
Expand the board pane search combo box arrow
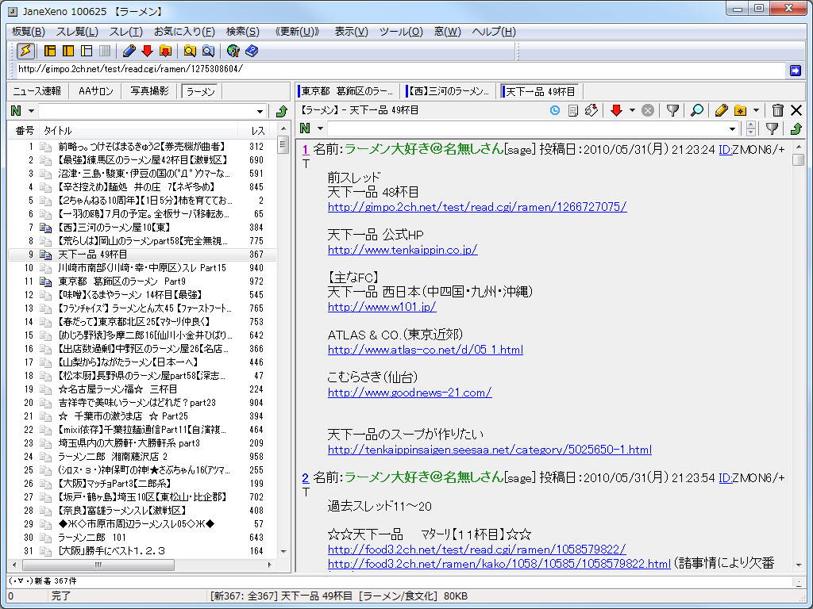(260, 111)
